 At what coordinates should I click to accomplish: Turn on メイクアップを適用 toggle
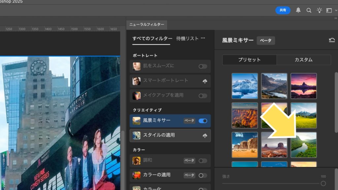[203, 96]
